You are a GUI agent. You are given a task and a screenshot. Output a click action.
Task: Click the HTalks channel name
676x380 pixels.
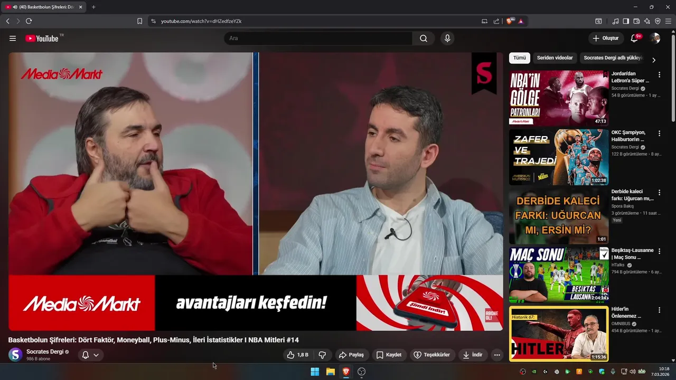[618, 265]
